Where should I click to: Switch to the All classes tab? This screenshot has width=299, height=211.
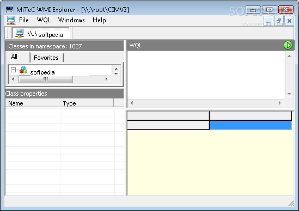18,57
